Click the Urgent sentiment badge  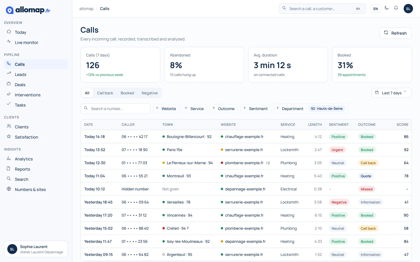coord(337,150)
